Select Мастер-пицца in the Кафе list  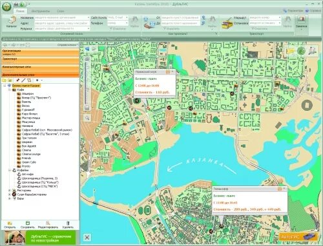(31, 118)
